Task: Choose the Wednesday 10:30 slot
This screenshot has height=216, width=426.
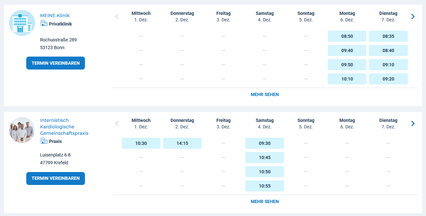Action: coord(141,143)
